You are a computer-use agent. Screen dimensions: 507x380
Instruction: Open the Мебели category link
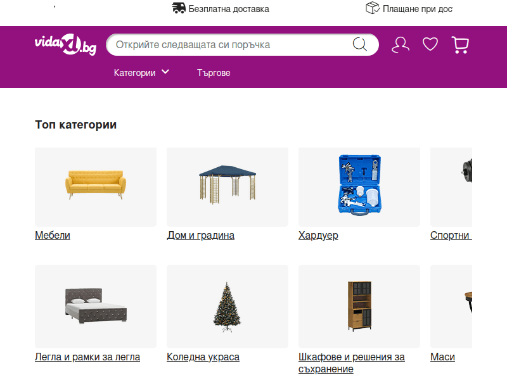[x=53, y=235]
